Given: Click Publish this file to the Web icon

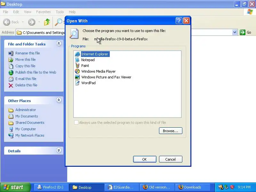Looking at the screenshot, I should [11, 72].
